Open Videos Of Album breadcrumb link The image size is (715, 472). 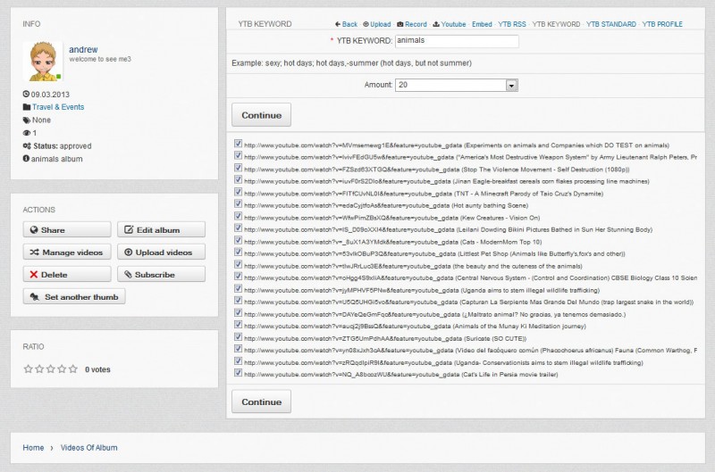pos(88,447)
